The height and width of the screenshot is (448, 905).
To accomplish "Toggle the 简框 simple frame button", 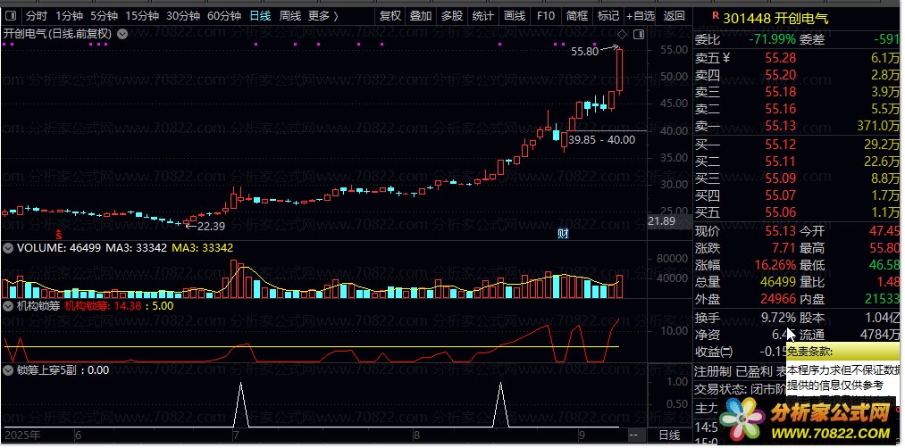I will 576,15.
